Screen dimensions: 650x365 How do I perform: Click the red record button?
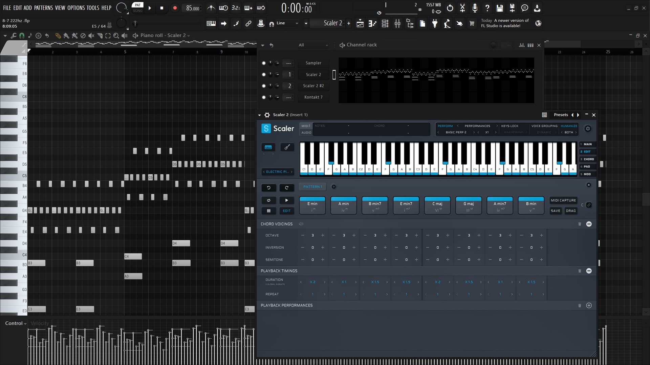point(175,8)
